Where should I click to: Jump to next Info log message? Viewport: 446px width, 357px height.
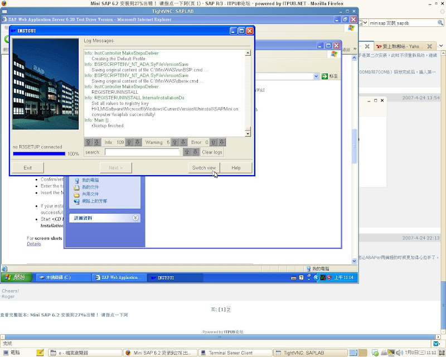click(137, 142)
